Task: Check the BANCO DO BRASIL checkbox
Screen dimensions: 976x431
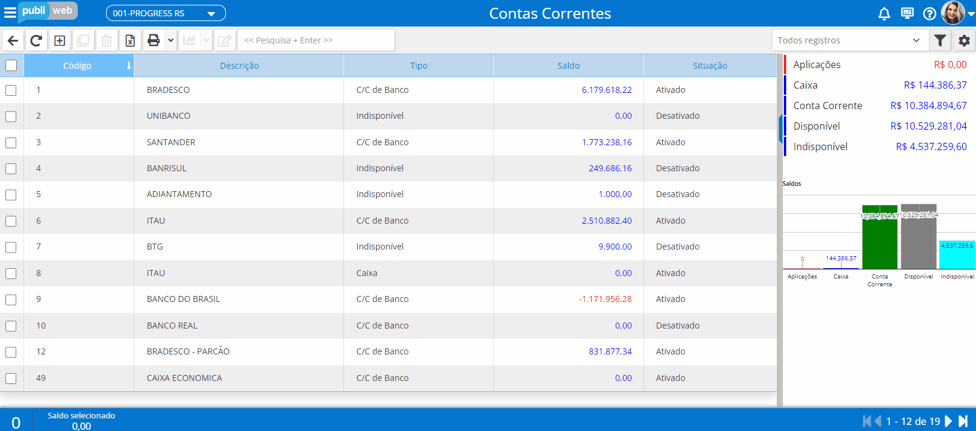Action: pos(11,300)
